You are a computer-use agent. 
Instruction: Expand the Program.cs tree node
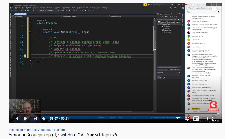pyautogui.click(x=160, y=32)
